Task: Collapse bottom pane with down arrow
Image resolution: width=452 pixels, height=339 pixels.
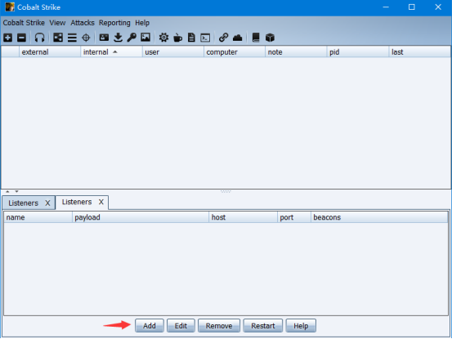Action: click(x=16, y=191)
